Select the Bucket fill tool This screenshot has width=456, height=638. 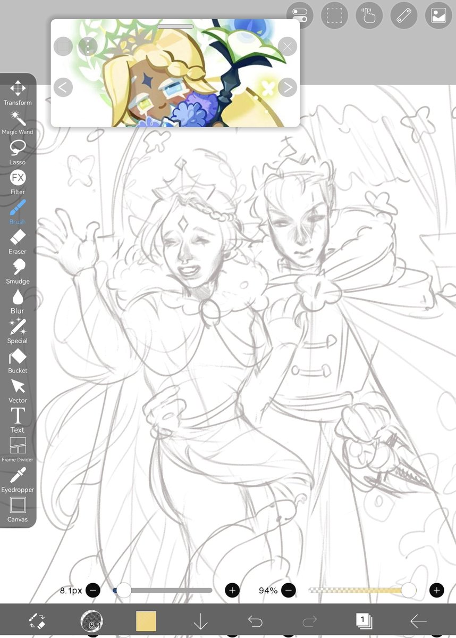[x=18, y=361]
